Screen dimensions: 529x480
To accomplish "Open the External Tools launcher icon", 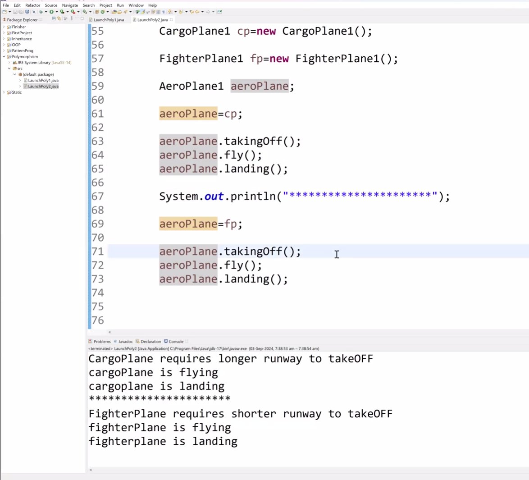I will pos(84,11).
